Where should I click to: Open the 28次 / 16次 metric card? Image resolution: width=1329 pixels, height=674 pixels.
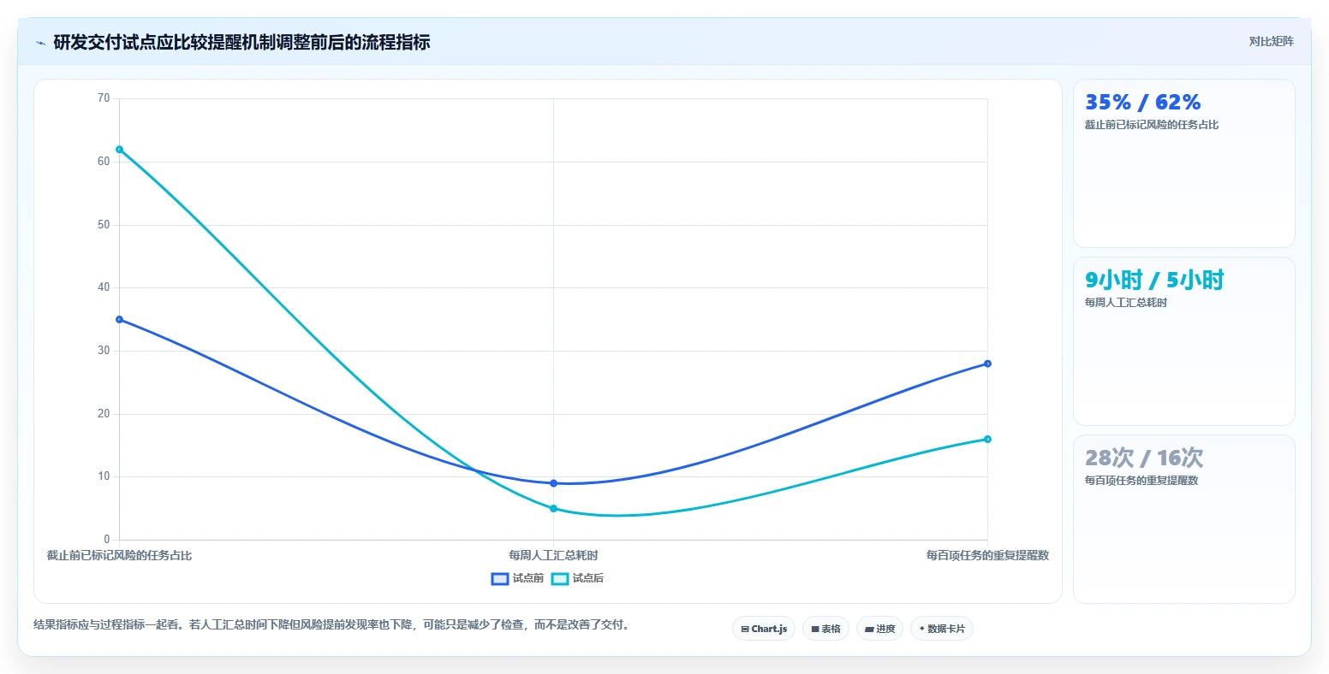point(1183,519)
